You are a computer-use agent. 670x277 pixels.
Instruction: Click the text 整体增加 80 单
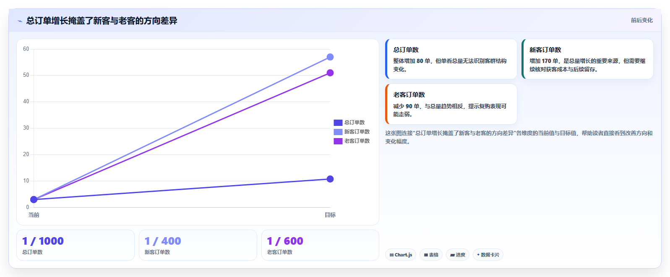[412, 61]
